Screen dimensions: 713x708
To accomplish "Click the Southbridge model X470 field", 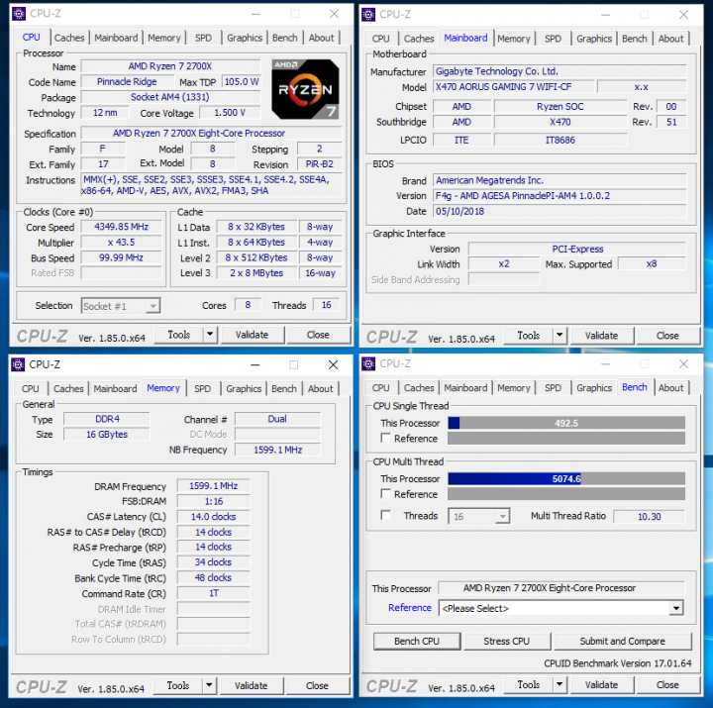I will [x=560, y=123].
